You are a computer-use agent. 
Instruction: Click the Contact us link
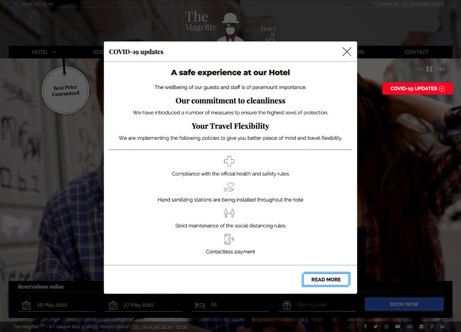[388, 4]
